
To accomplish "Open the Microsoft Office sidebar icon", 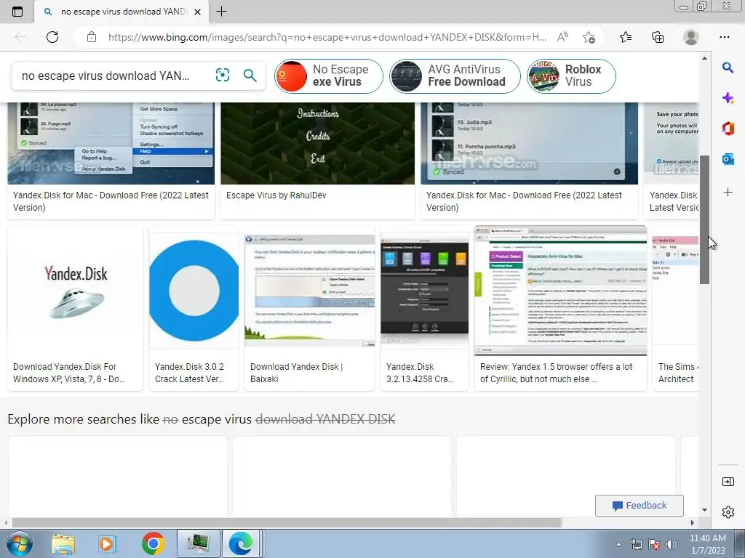I will tap(728, 129).
